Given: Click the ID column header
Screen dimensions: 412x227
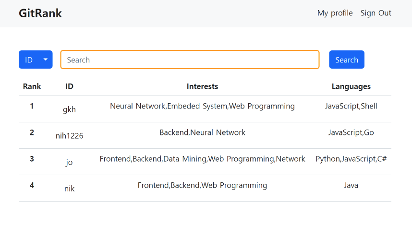Looking at the screenshot, I should (x=69, y=86).
